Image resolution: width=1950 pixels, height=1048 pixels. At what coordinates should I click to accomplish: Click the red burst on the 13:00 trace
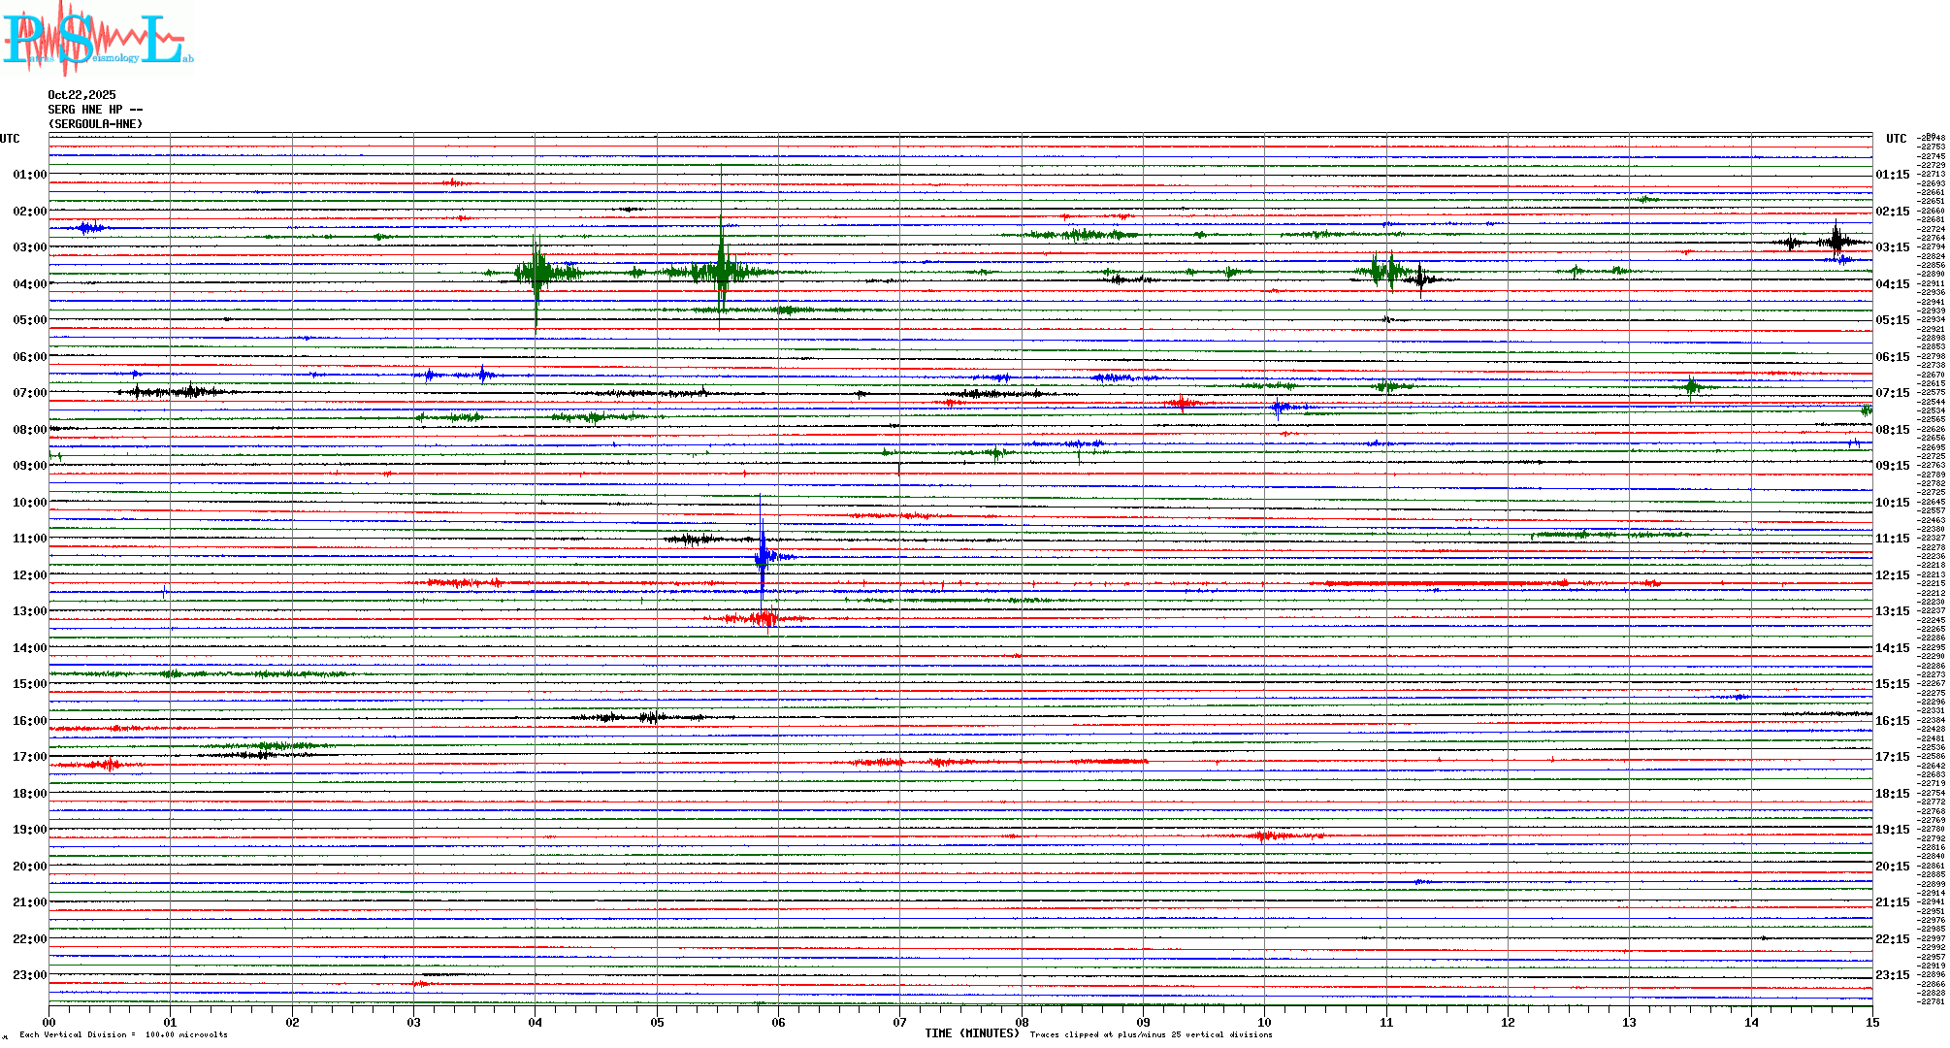(x=764, y=618)
